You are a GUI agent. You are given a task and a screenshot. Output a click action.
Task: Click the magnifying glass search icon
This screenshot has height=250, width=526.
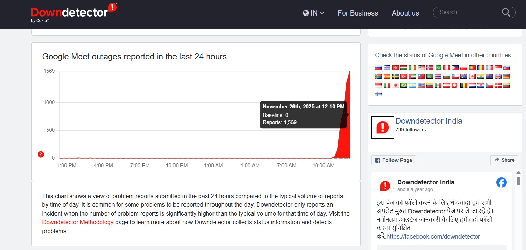point(506,12)
